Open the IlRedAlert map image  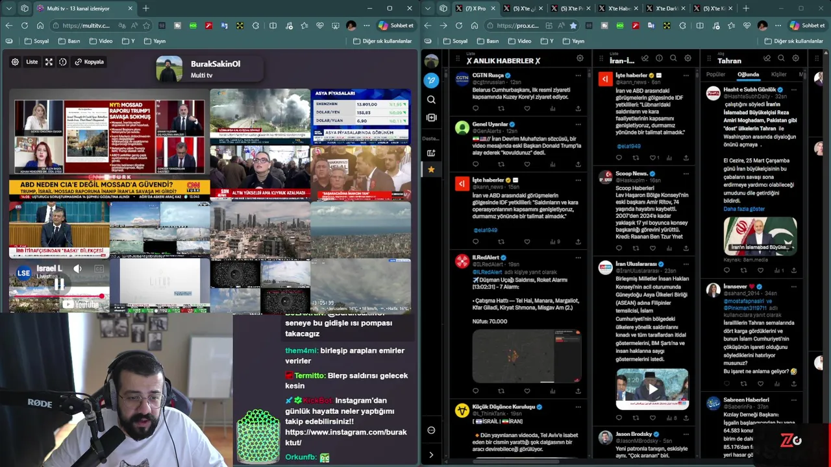pyautogui.click(x=527, y=356)
